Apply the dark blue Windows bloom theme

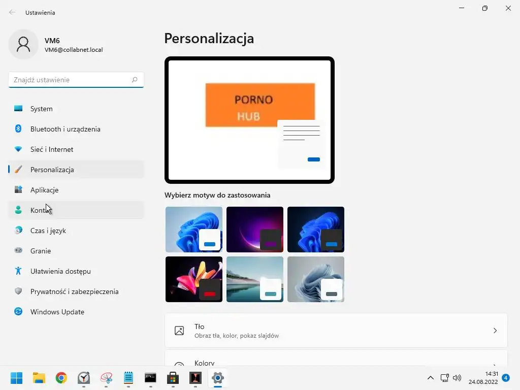[316, 230]
